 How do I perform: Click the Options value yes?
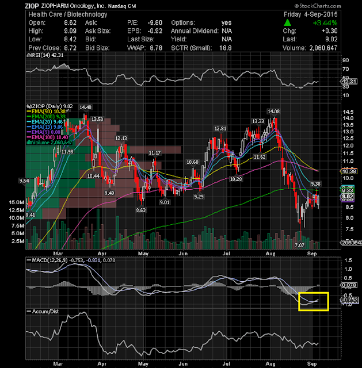click(x=226, y=23)
